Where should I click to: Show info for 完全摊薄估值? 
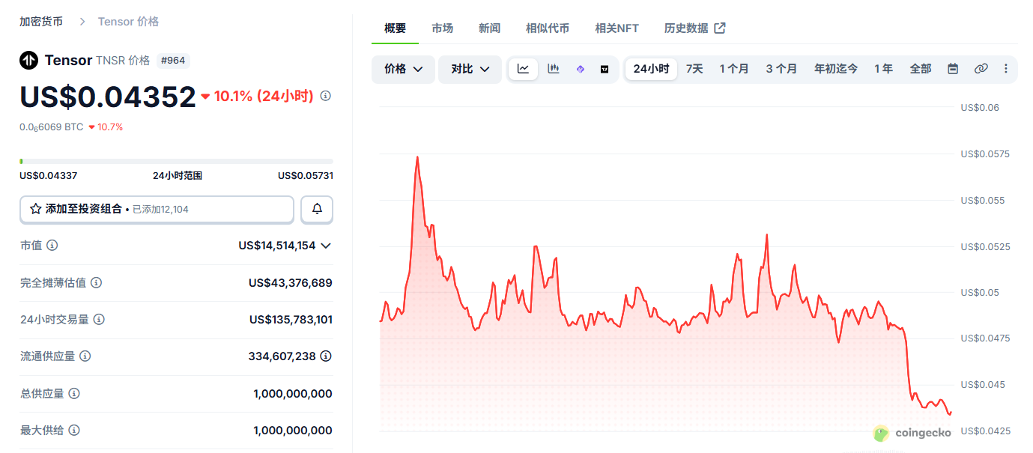coord(96,283)
